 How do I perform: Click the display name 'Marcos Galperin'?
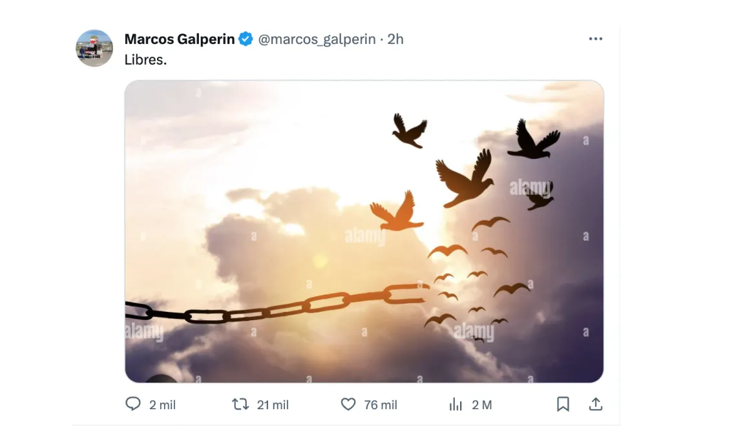180,39
